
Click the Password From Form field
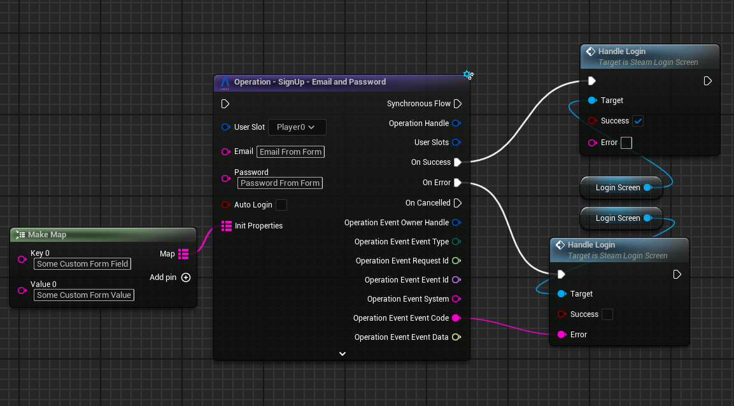(x=280, y=183)
